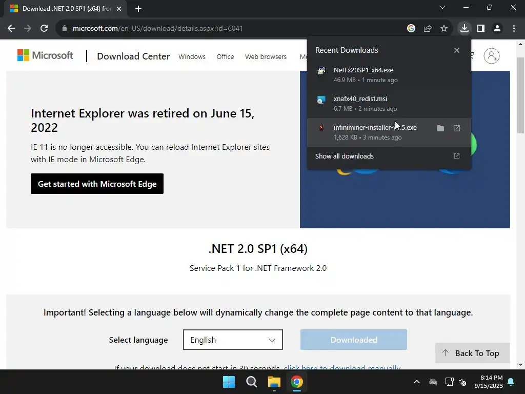Reload the current page

click(44, 29)
